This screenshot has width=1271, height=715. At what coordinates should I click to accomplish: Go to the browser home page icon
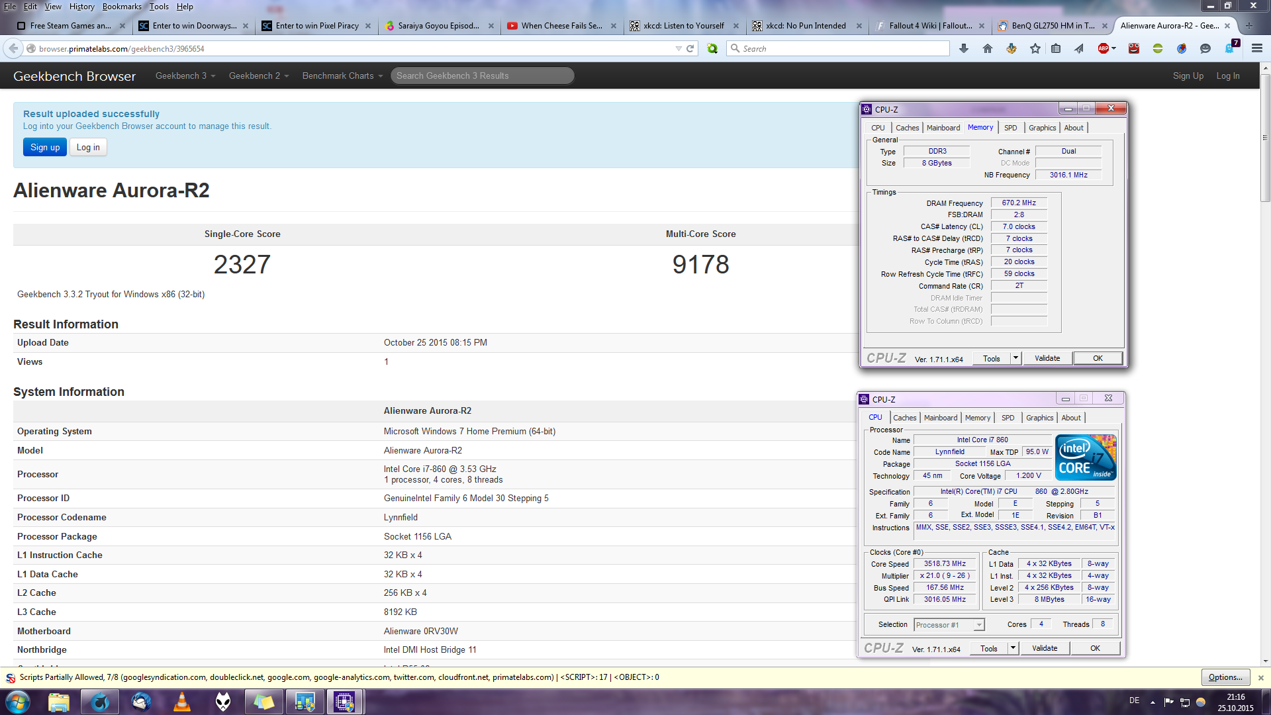(x=988, y=48)
